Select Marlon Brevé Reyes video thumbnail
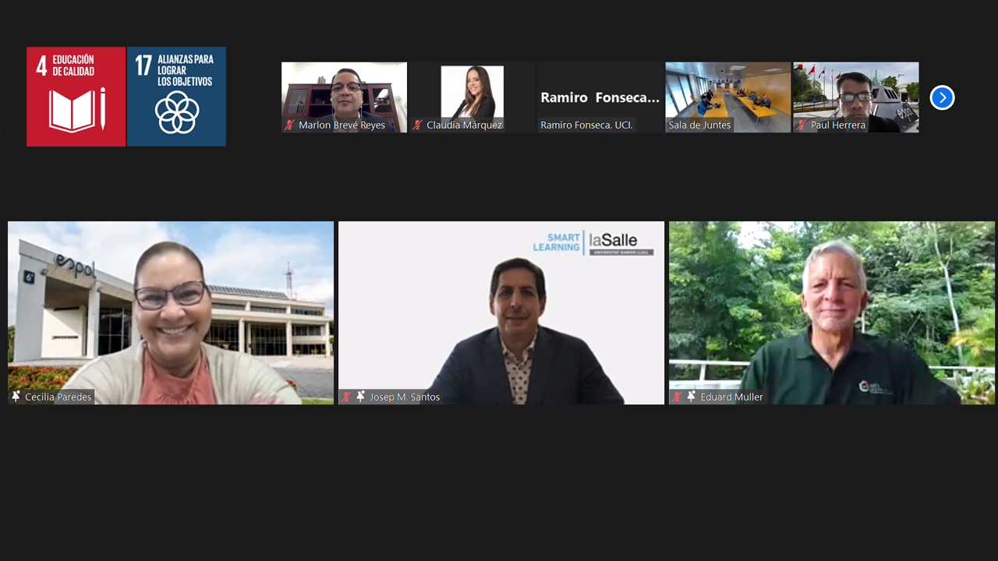 point(344,92)
